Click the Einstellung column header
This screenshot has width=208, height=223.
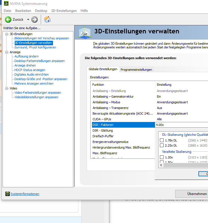[x=182, y=85]
